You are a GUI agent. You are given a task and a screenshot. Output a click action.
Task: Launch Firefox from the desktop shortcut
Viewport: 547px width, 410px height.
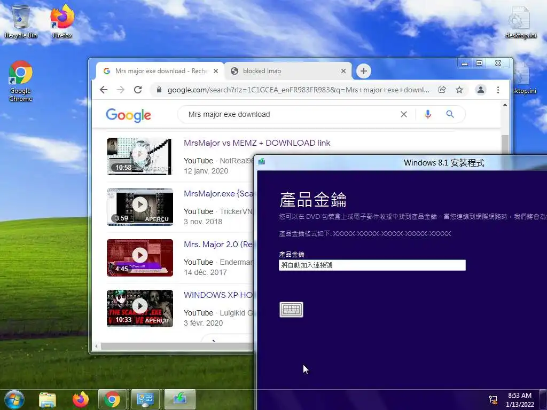tap(62, 21)
